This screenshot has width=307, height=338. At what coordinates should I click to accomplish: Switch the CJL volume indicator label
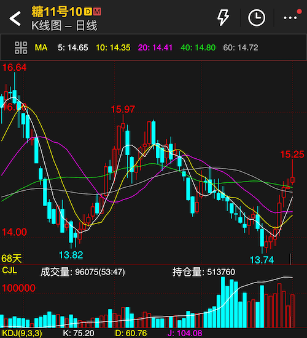point(9,270)
